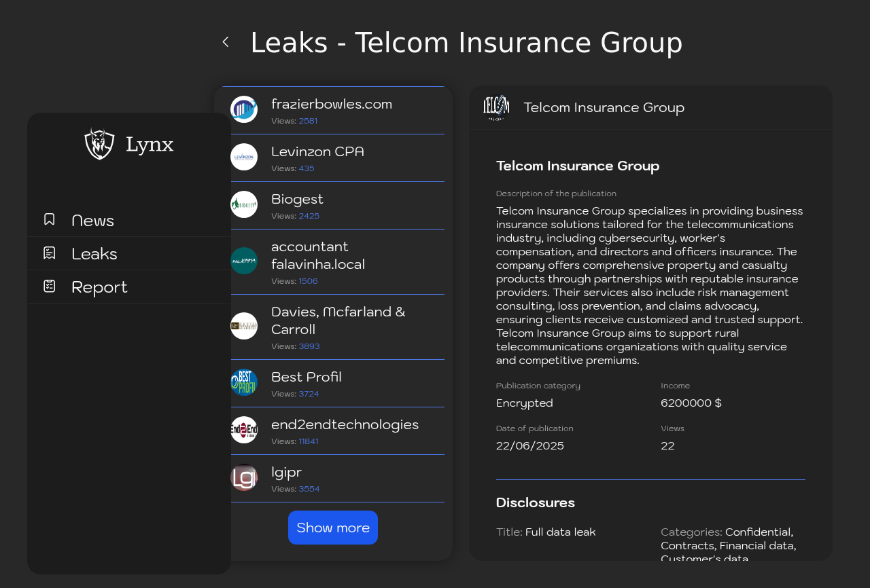Click the Davies Mcfarland logo thumbnail
Image resolution: width=870 pixels, height=588 pixels.
point(244,326)
